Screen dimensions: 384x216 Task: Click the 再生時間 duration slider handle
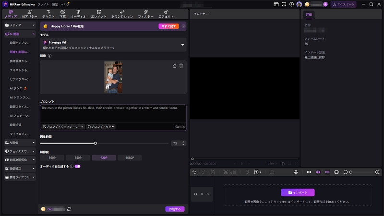96,143
